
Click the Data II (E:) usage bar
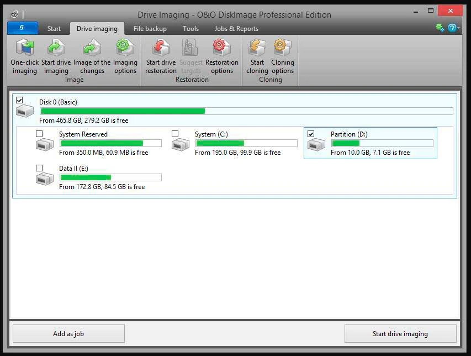point(110,177)
